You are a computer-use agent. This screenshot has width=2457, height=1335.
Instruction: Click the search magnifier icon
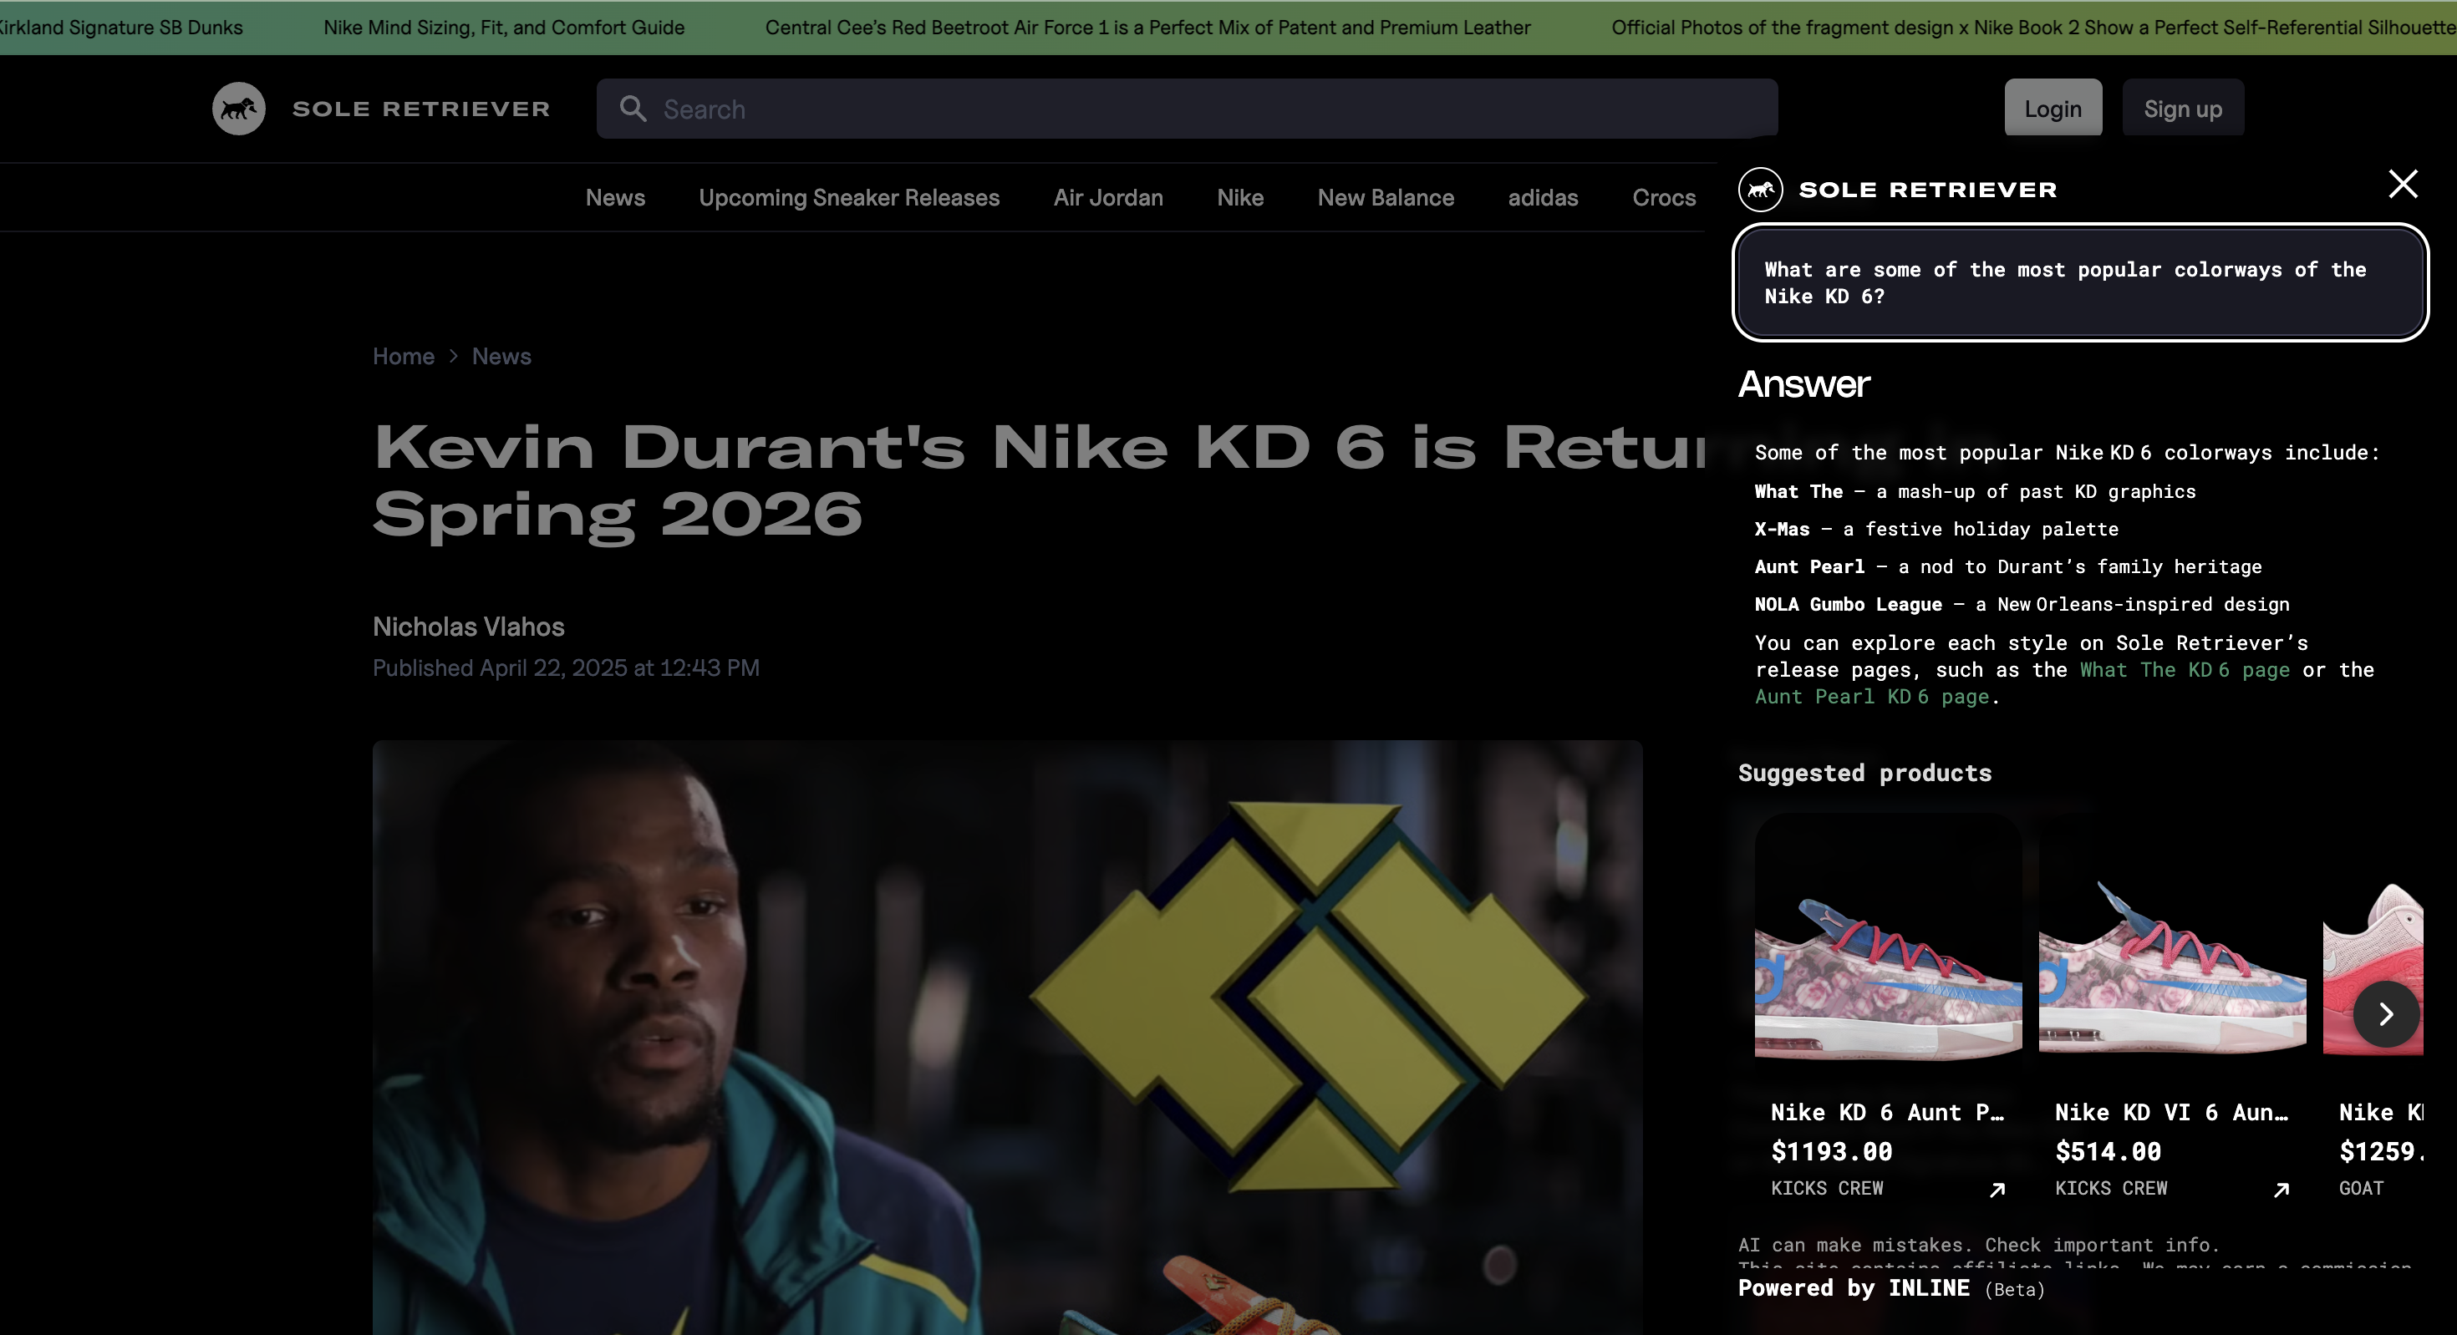pos(633,109)
